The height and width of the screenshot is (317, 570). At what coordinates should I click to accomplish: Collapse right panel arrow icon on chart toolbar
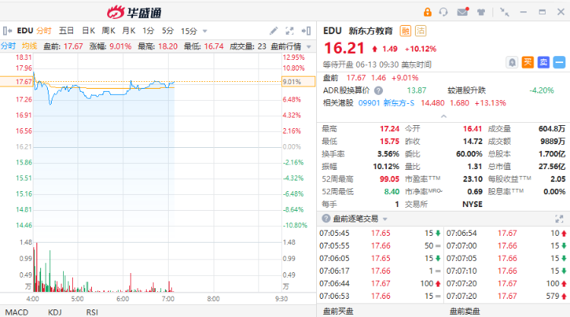(306, 31)
